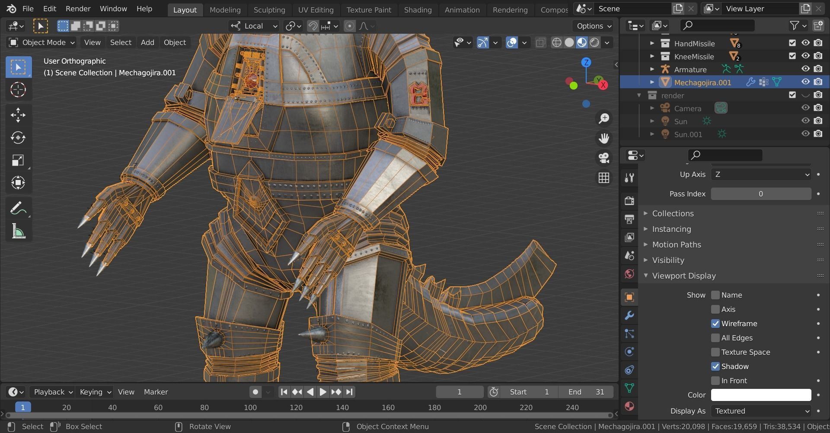Select the Scale tool
The height and width of the screenshot is (433, 830).
pos(18,160)
